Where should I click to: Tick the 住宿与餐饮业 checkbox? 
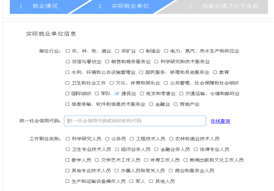tap(67, 62)
